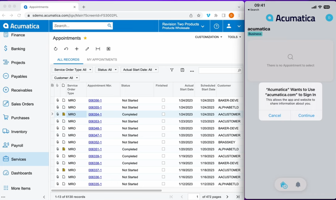Click the Inventory truck icon
This screenshot has height=200, width=336.
(x=6, y=131)
